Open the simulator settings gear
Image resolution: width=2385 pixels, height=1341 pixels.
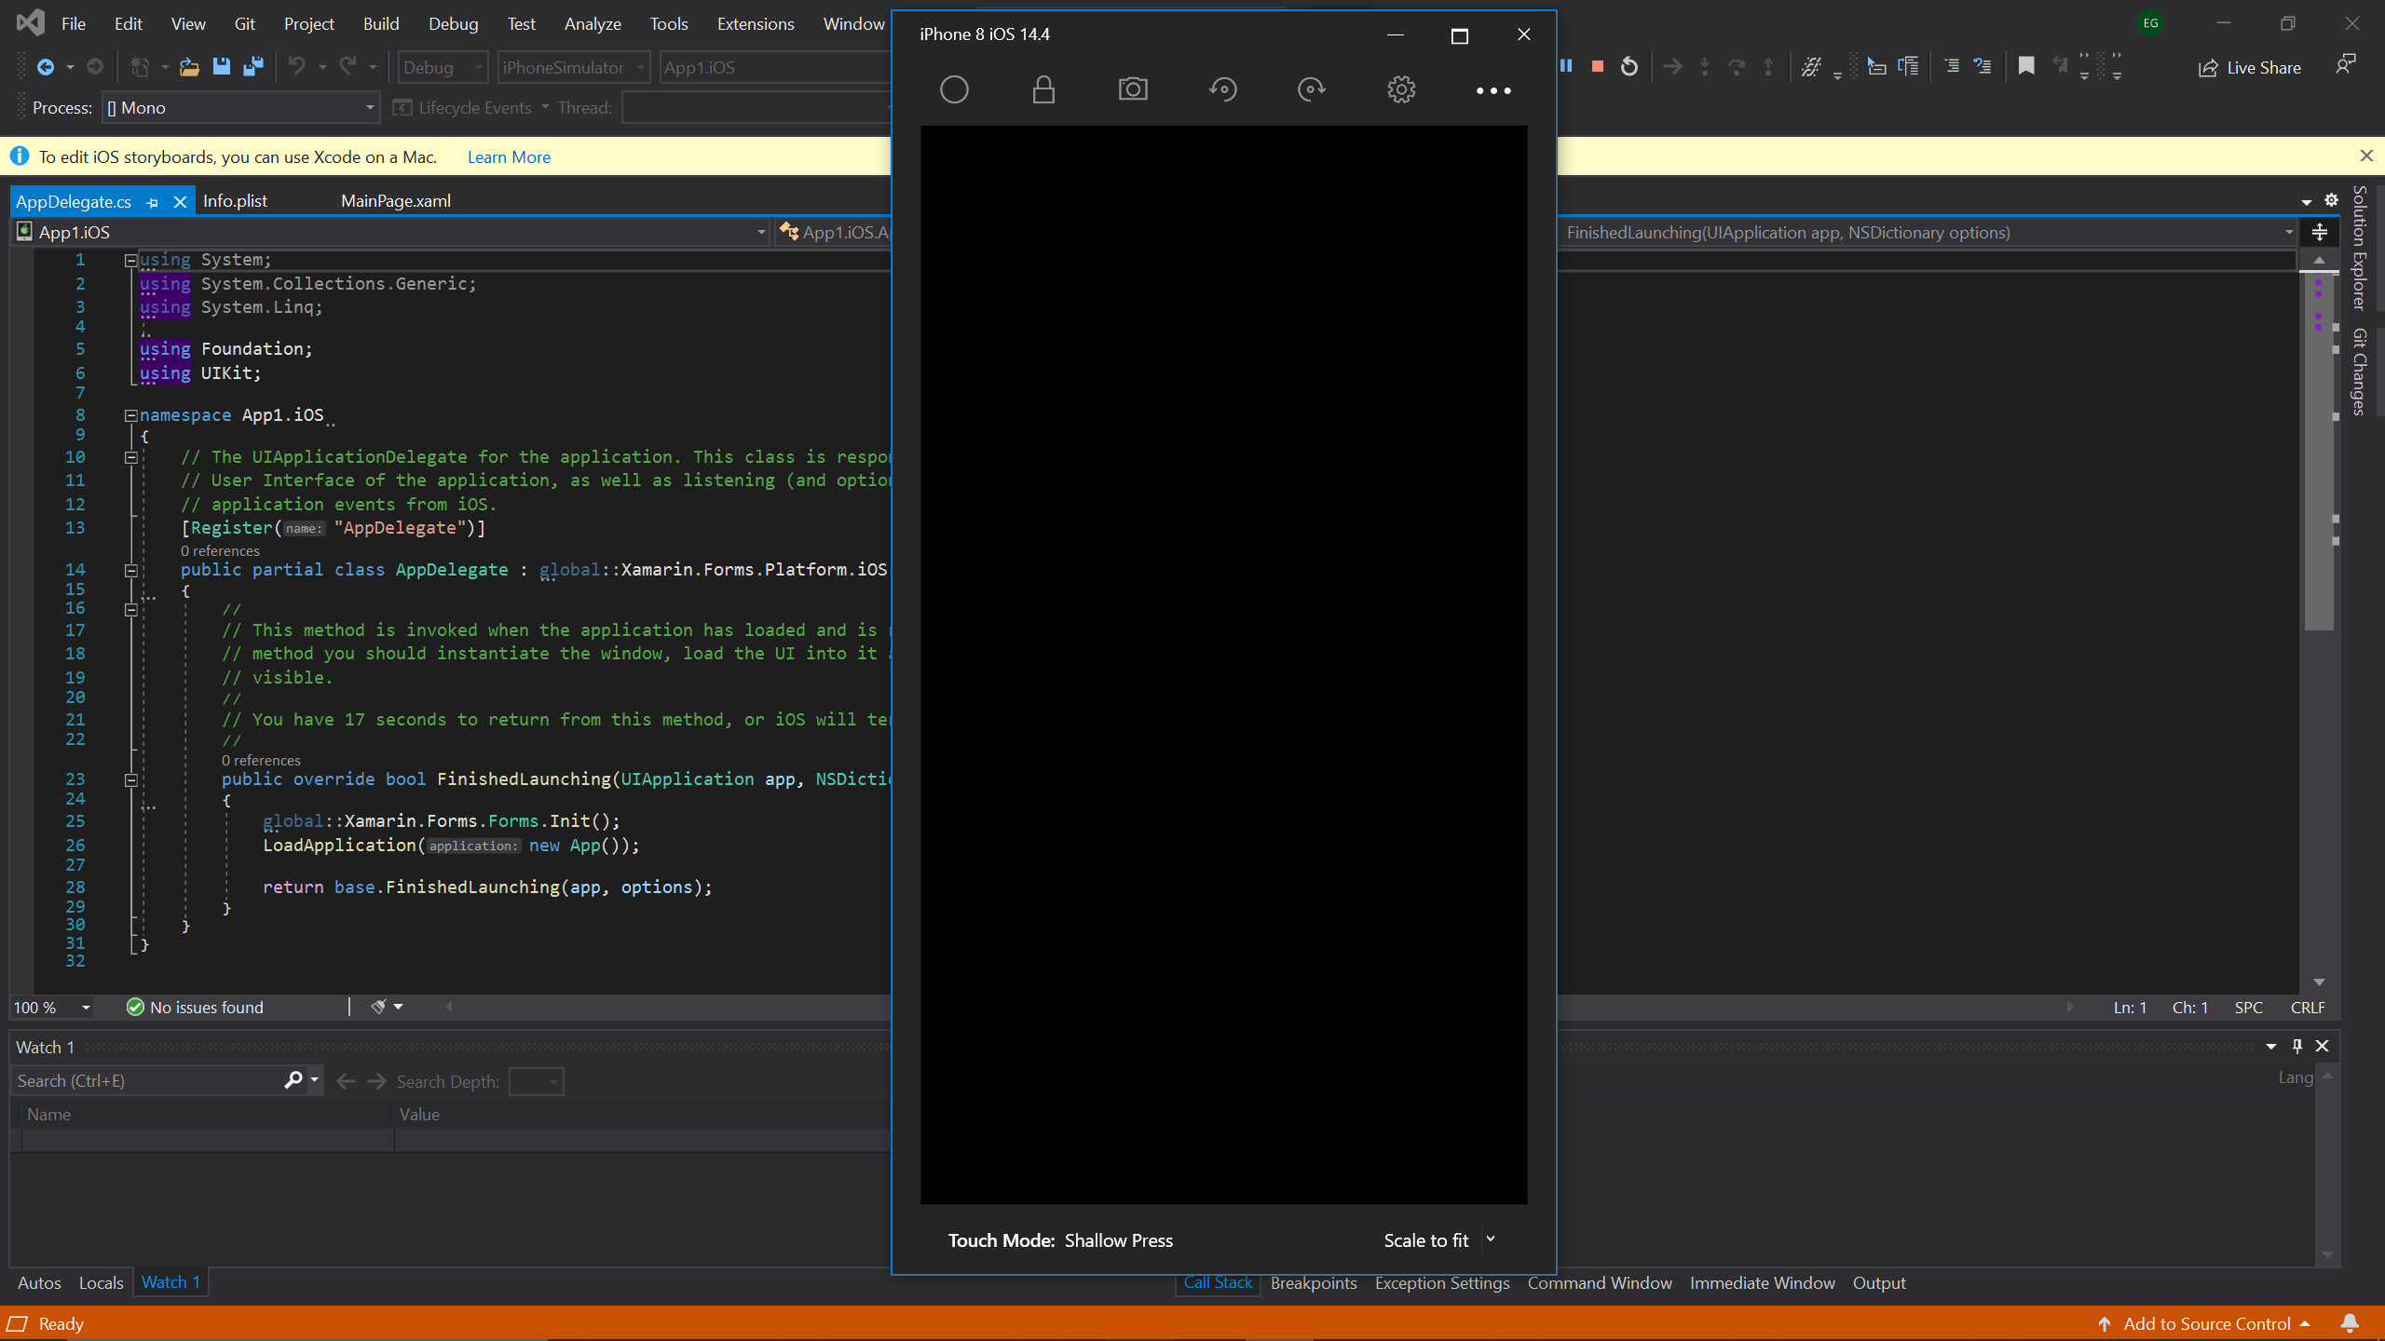click(x=1400, y=89)
